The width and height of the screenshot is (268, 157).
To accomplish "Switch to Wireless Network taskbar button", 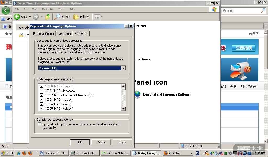I will (x=115, y=153).
